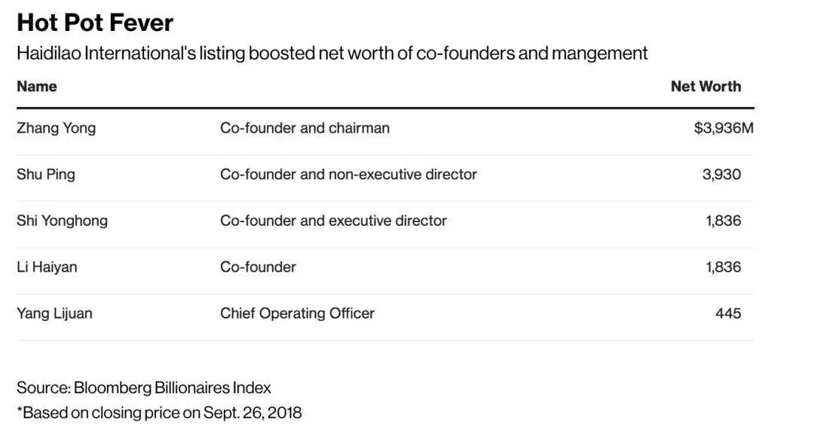The height and width of the screenshot is (436, 814).
Task: Click the closing price footnote text
Action: [x=159, y=413]
